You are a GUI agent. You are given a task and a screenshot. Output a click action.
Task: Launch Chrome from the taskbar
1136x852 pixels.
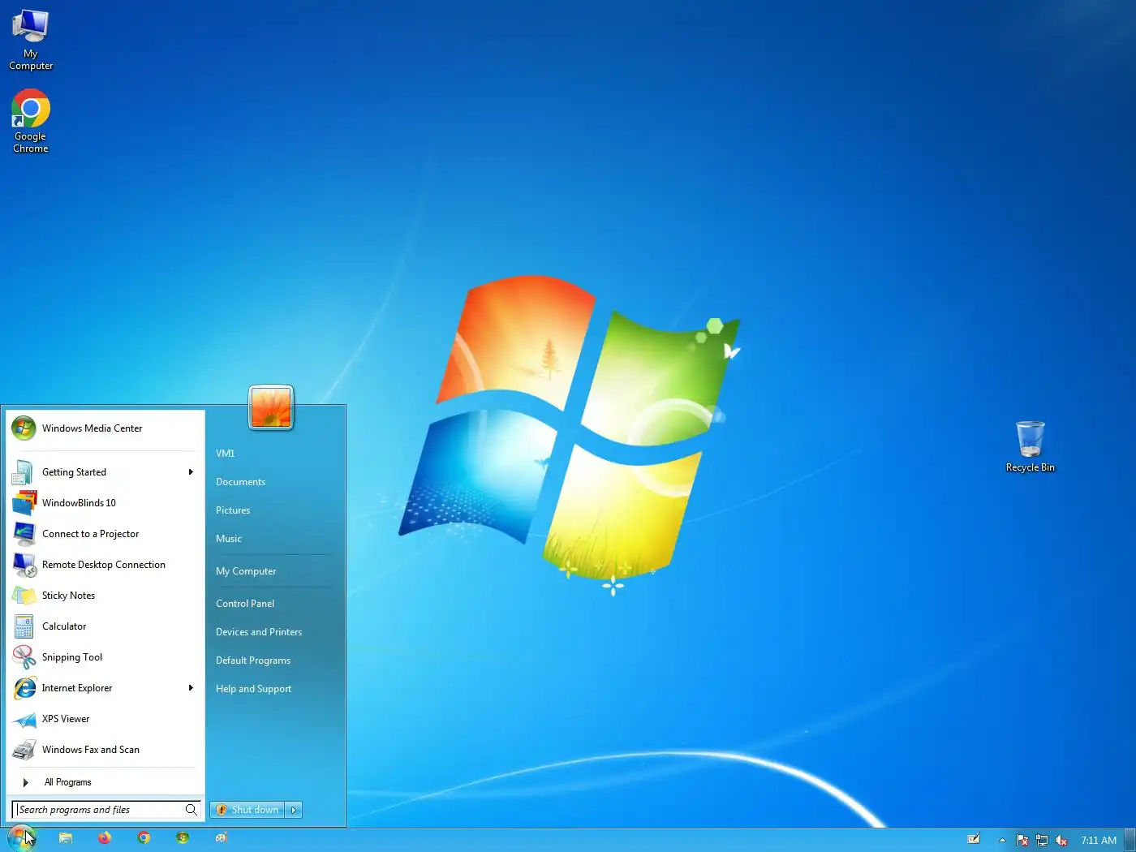(x=144, y=838)
